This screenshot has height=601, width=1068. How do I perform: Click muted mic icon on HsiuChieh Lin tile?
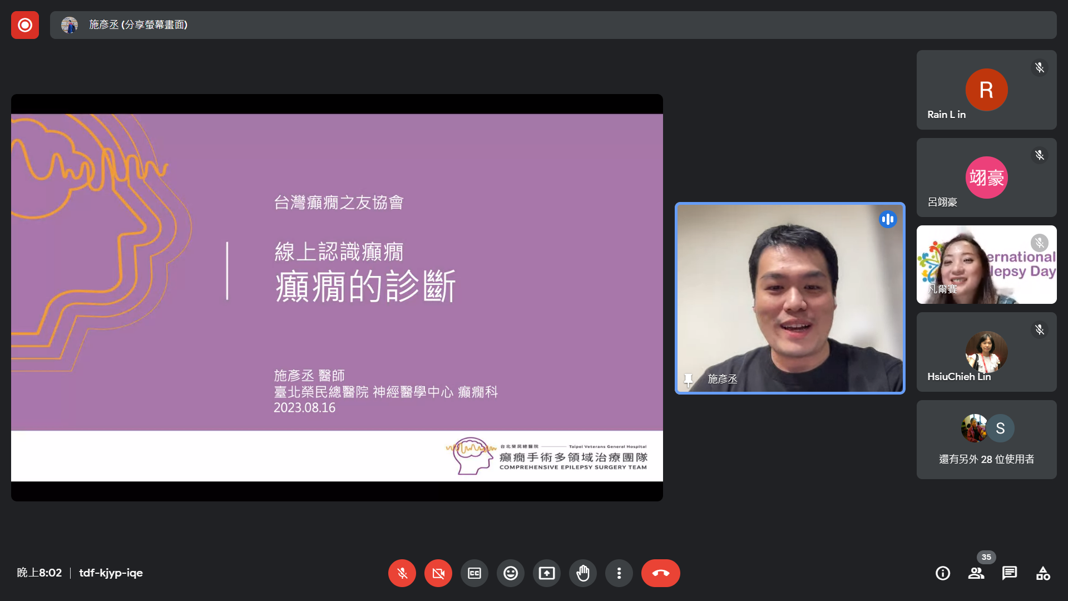click(x=1039, y=330)
